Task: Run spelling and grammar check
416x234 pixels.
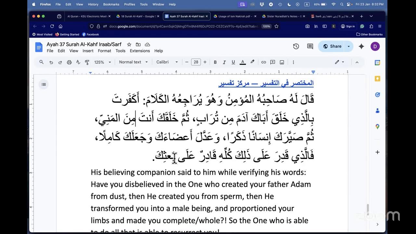Action: (x=78, y=62)
